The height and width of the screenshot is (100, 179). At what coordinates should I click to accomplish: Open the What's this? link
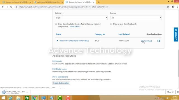click(75, 27)
